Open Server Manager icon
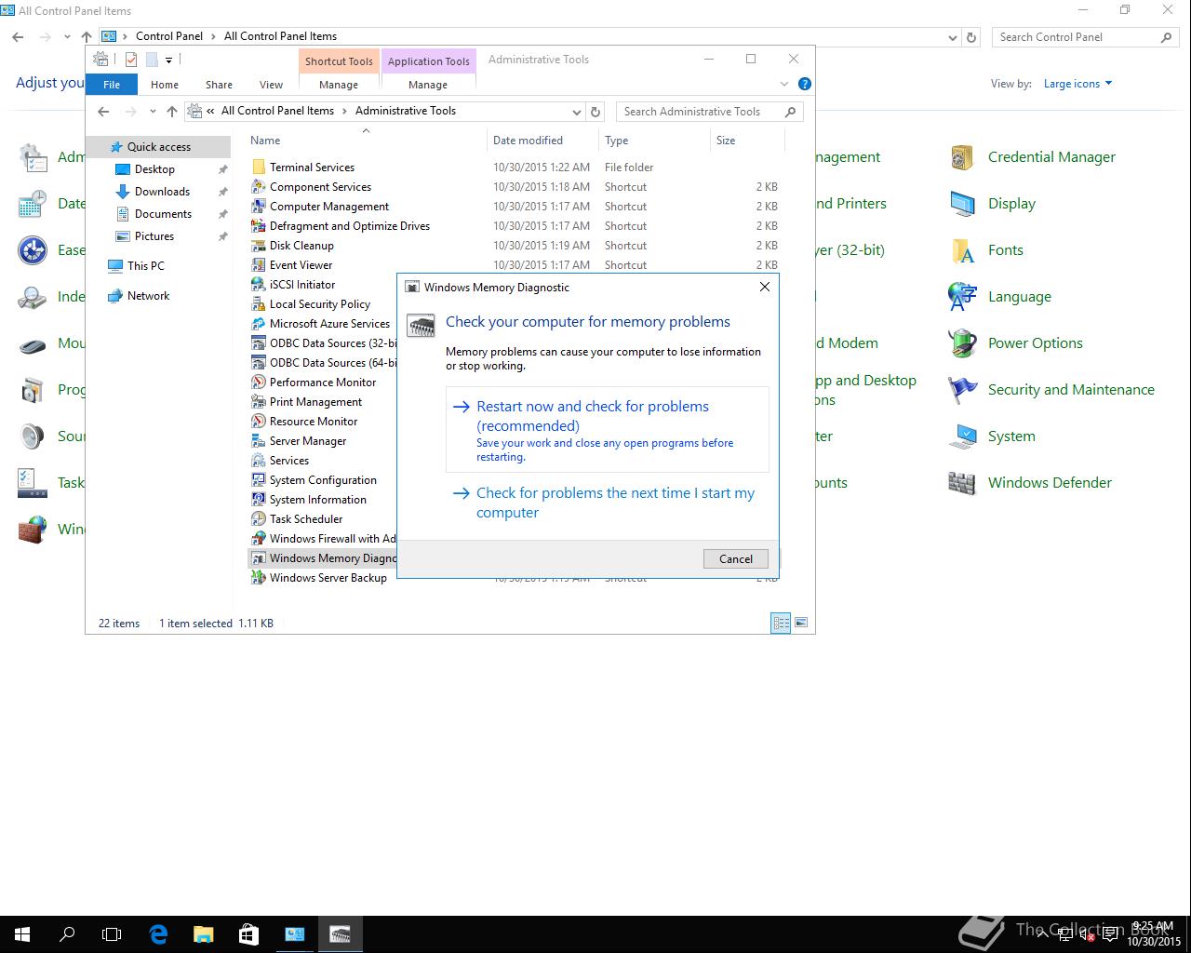Image resolution: width=1191 pixels, height=953 pixels. (x=259, y=441)
